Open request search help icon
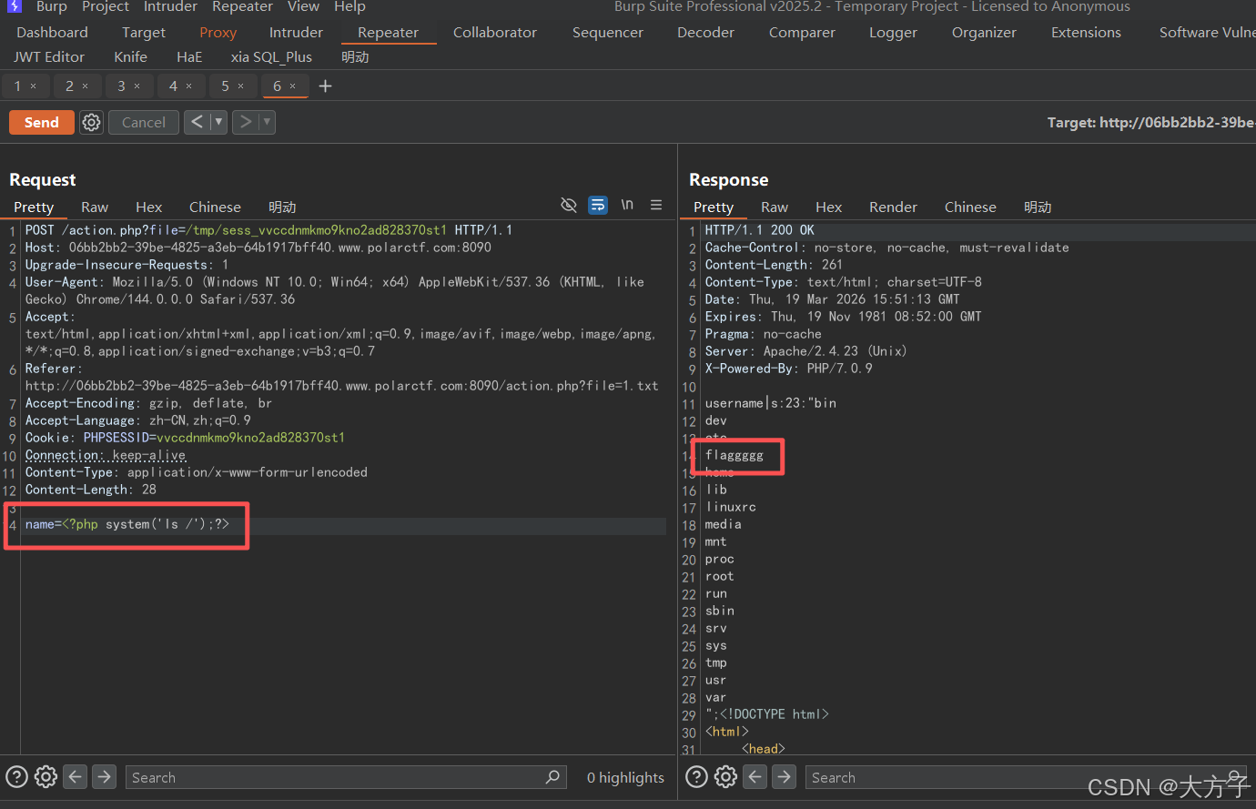 [16, 776]
